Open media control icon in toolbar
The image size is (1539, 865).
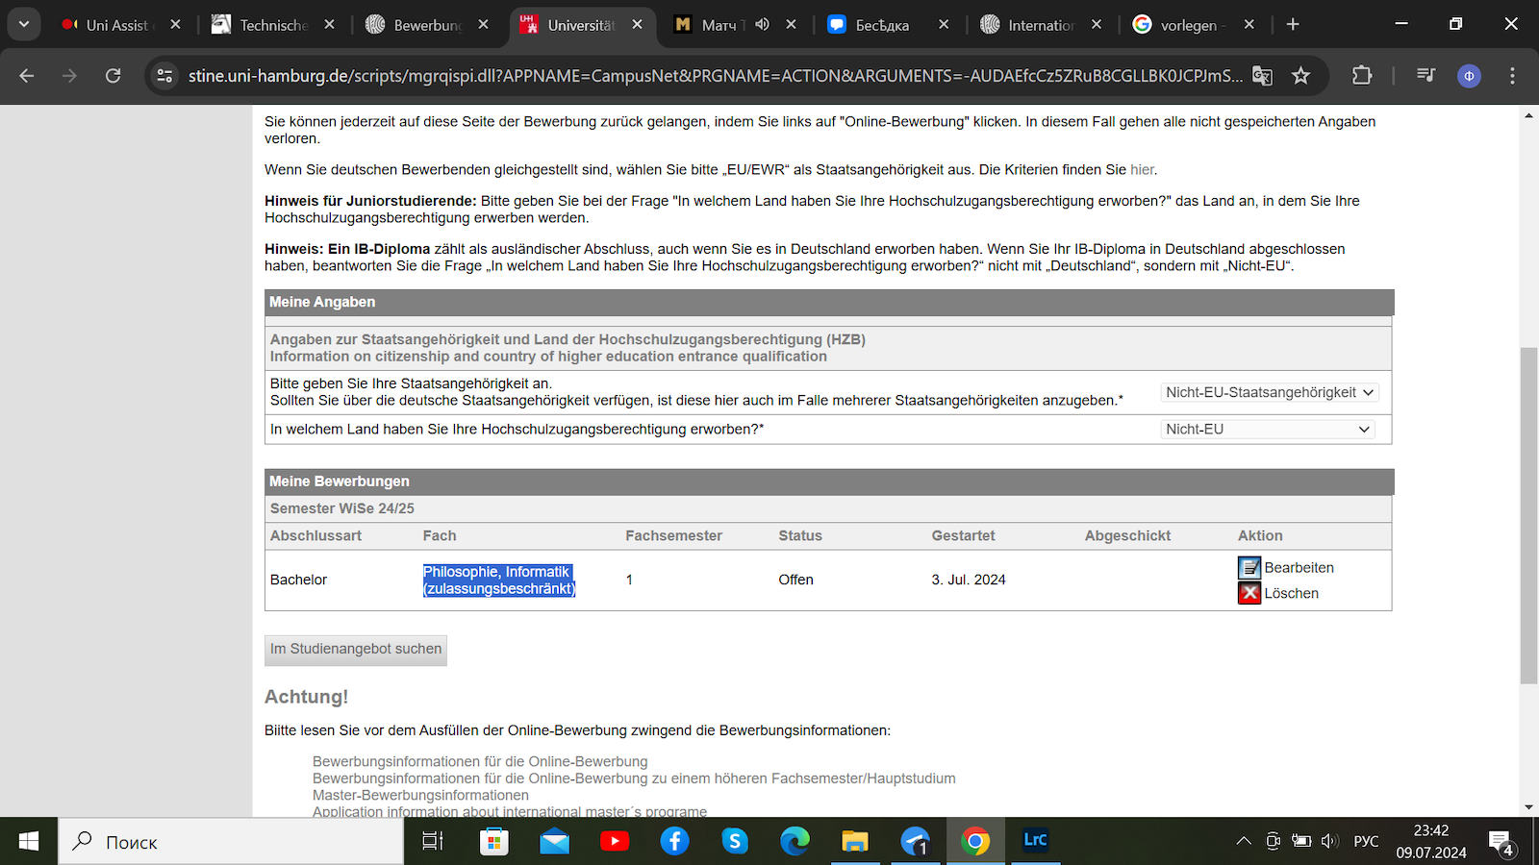click(1425, 75)
